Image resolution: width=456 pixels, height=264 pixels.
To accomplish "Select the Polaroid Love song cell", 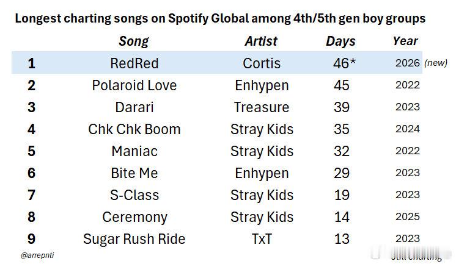I will (x=134, y=85).
